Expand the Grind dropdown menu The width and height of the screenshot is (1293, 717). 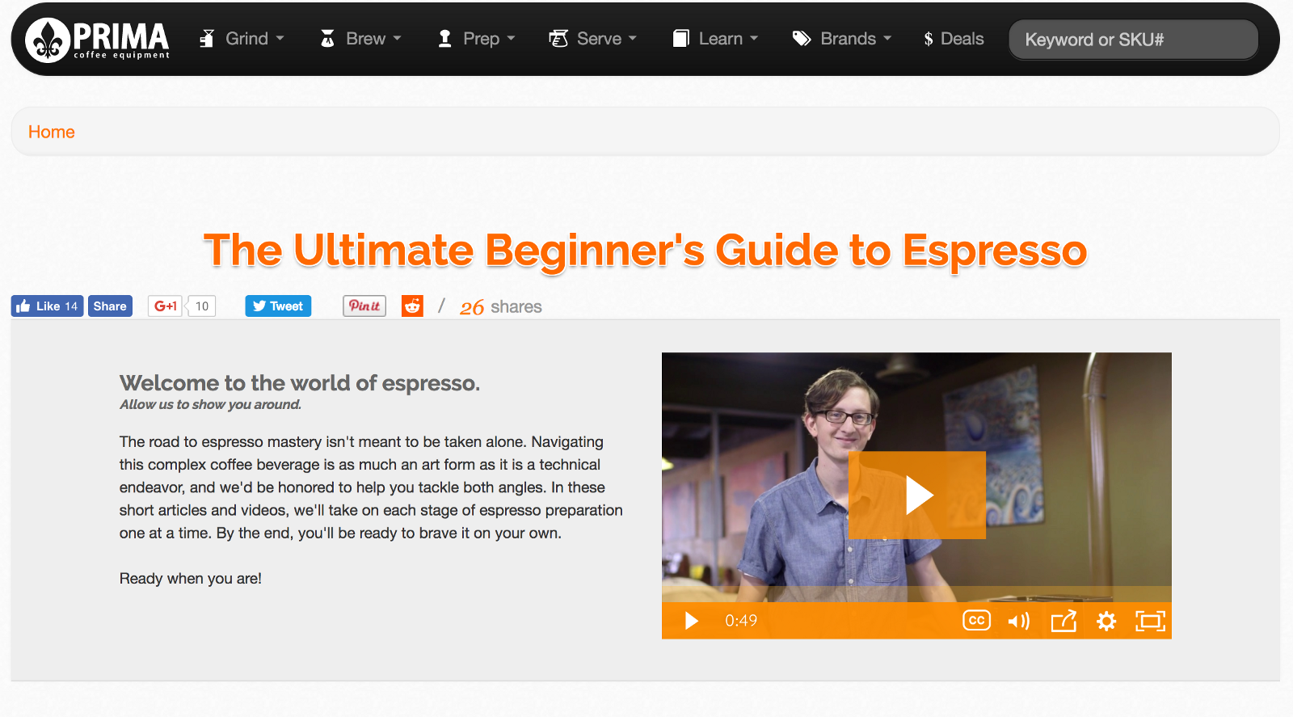pyautogui.click(x=242, y=39)
